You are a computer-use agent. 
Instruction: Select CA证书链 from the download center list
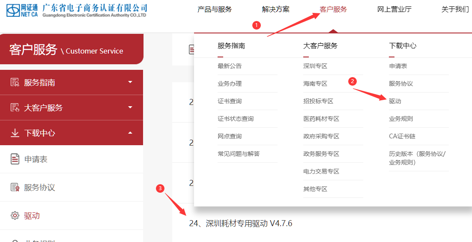coord(402,136)
